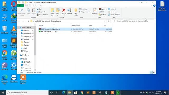
Task: Open Recycle Bin desktop icon
Action: [4, 30]
